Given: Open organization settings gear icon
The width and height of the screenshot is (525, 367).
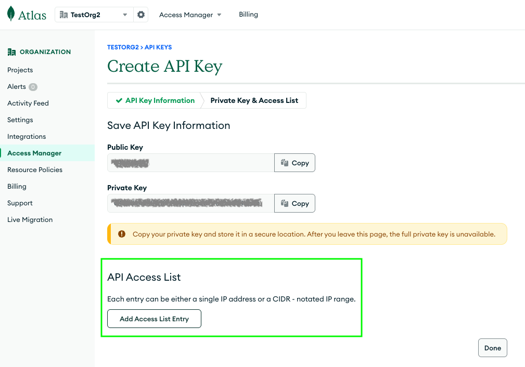Looking at the screenshot, I should click(x=141, y=15).
